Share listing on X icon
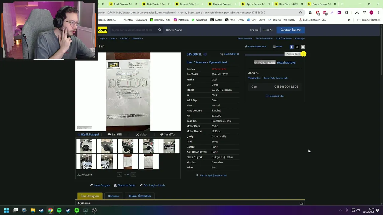The width and height of the screenshot is (383, 215). tap(297, 47)
